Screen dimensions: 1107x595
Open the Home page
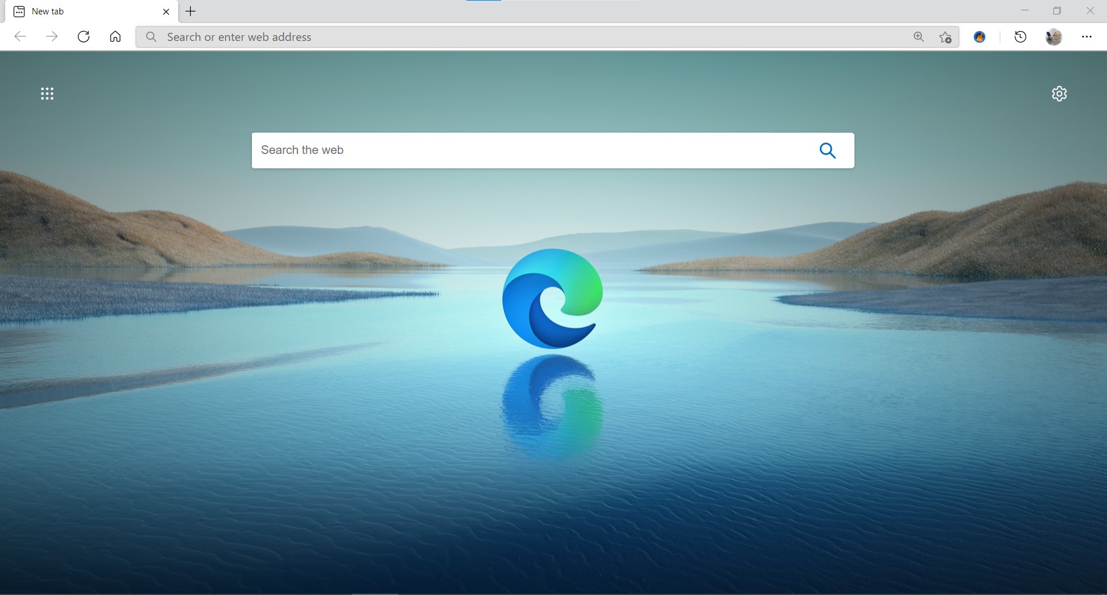(115, 37)
